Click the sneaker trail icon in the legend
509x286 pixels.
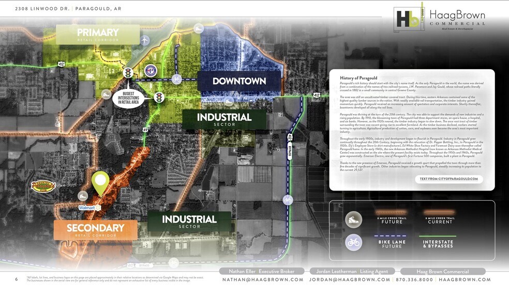click(353, 219)
